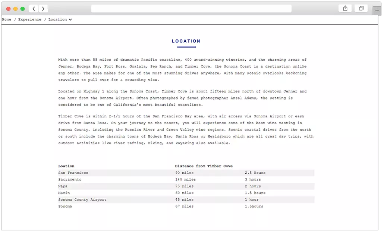This screenshot has width=384, height=233.
Task: Open a new tab with plus button
Action: point(377,11)
